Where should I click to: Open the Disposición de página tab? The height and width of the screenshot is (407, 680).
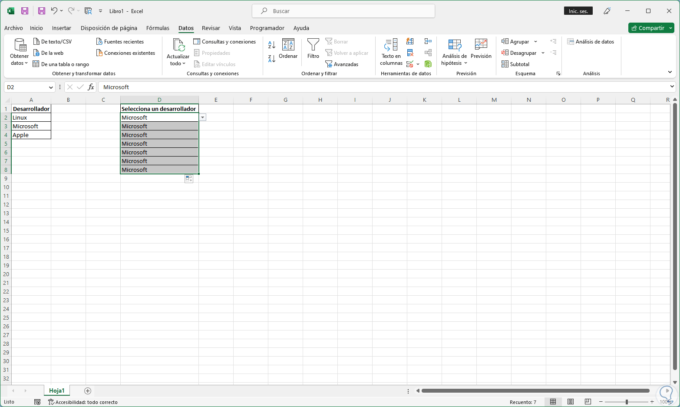(x=109, y=28)
